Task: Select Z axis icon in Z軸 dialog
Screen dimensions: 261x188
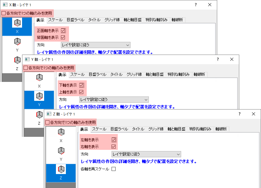Action: [x=61, y=169]
